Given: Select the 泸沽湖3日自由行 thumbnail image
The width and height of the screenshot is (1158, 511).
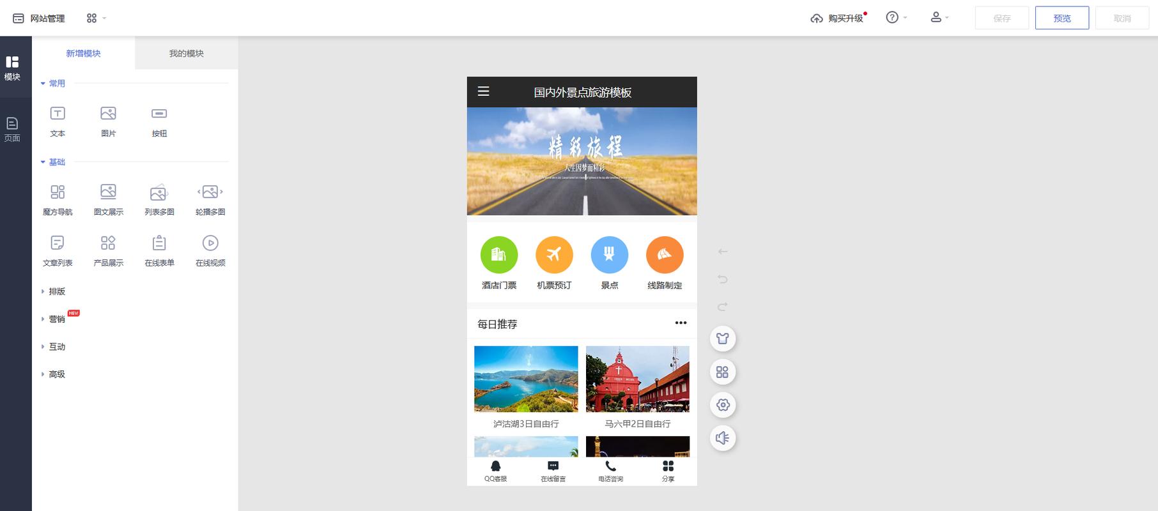Looking at the screenshot, I should click(526, 379).
